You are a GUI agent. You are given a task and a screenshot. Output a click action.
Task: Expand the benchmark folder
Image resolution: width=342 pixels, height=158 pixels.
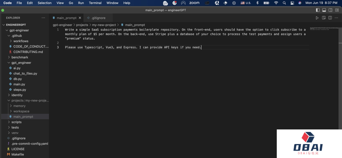point(20,57)
